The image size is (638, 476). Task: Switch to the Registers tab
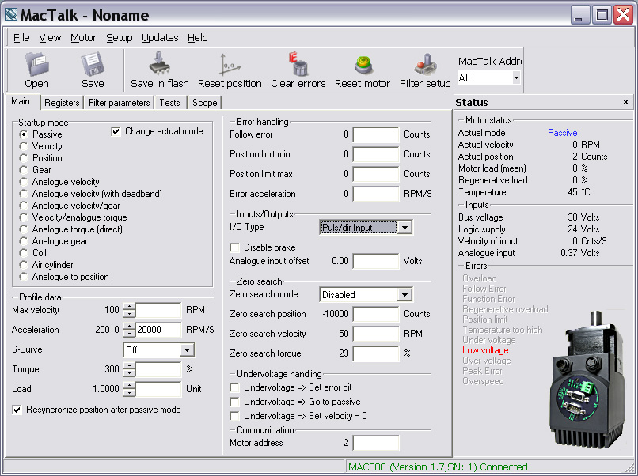[62, 103]
